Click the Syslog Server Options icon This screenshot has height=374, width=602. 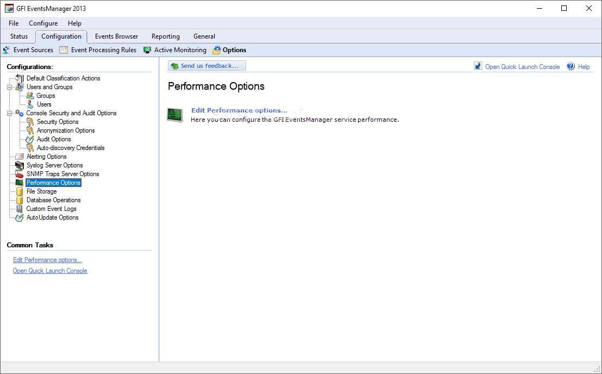[x=19, y=165]
